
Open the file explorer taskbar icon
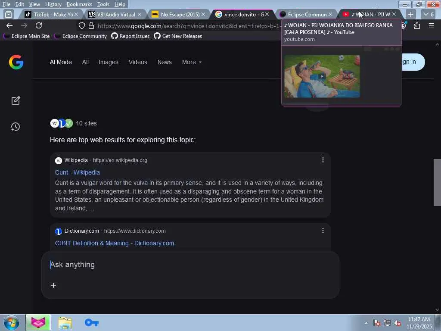pos(65,322)
